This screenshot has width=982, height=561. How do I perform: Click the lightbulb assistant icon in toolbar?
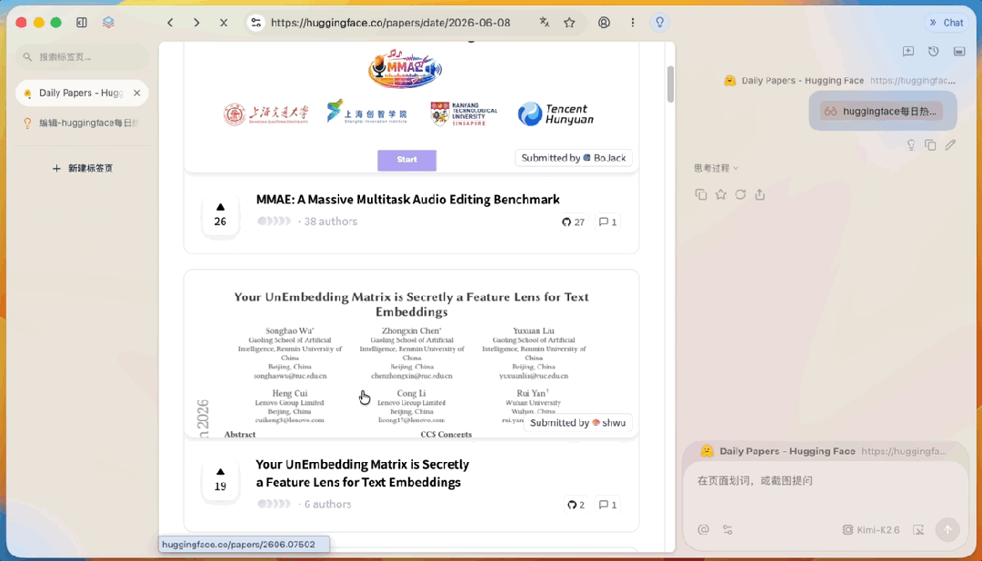tap(659, 23)
